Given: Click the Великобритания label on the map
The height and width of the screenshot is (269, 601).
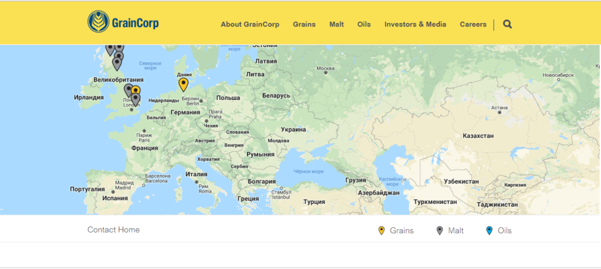Looking at the screenshot, I should tap(119, 80).
